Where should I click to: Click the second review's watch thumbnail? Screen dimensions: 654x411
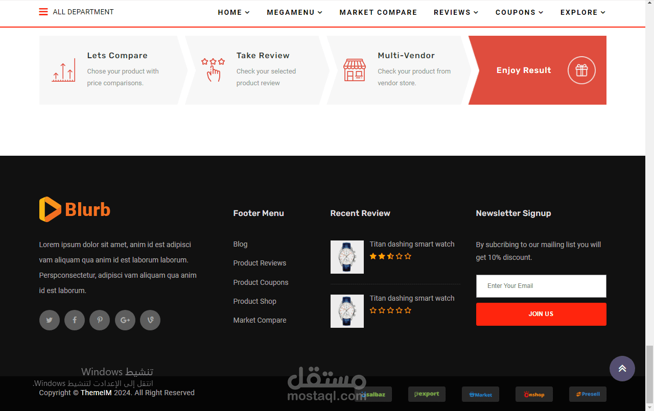(347, 311)
